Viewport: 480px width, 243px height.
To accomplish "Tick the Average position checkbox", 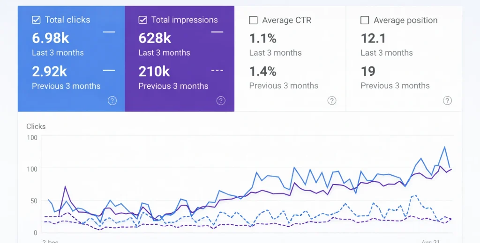I will [x=365, y=20].
